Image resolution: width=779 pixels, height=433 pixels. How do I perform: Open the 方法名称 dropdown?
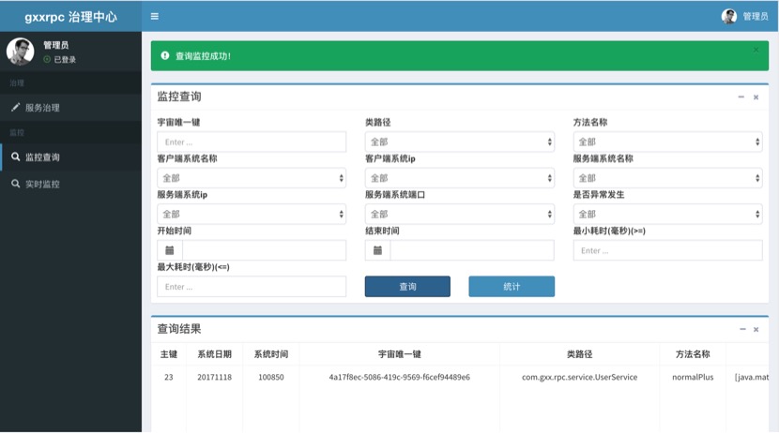pyautogui.click(x=667, y=142)
